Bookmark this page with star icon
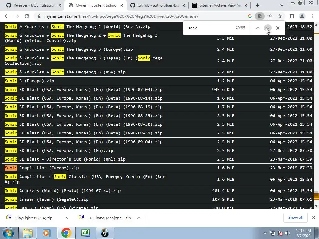Viewport: 319px width, 239px height. [280, 16]
